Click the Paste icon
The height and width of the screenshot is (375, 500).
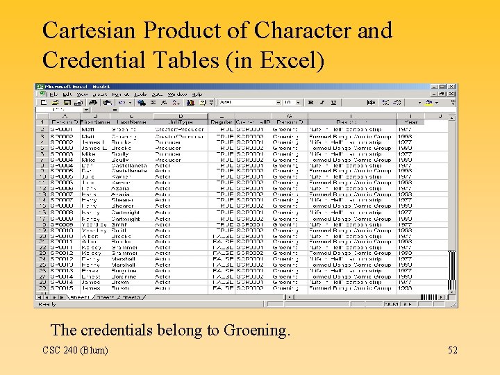108,103
